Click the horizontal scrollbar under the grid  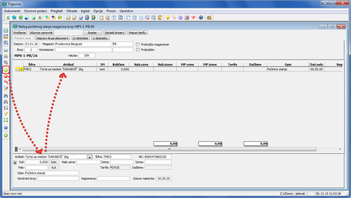(x=169, y=149)
